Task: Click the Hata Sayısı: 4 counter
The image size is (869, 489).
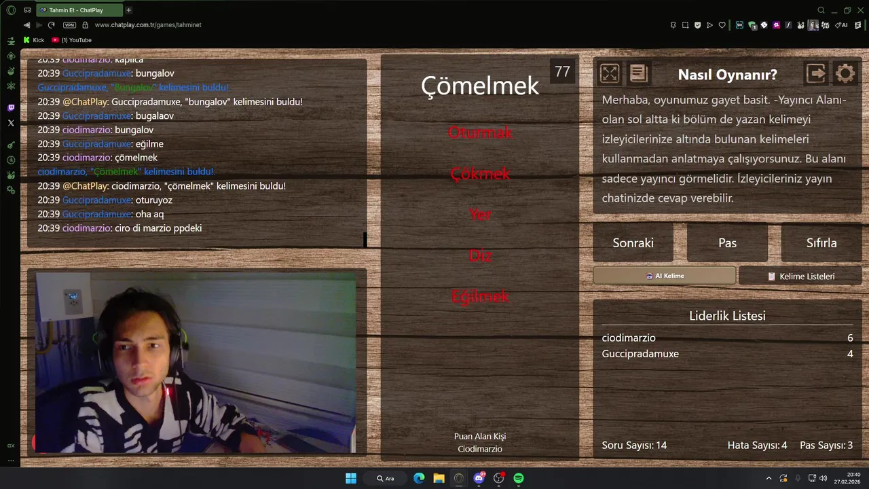Action: (757, 445)
